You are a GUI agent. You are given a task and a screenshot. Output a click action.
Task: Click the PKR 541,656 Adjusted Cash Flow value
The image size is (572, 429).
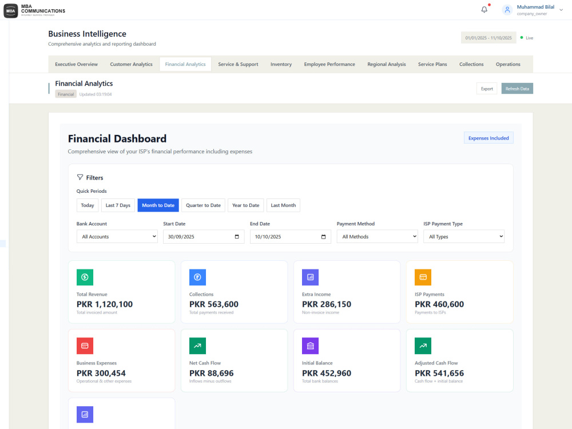[439, 373]
